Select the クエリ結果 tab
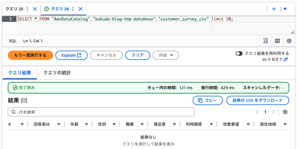The width and height of the screenshot is (299, 149). [x=20, y=73]
